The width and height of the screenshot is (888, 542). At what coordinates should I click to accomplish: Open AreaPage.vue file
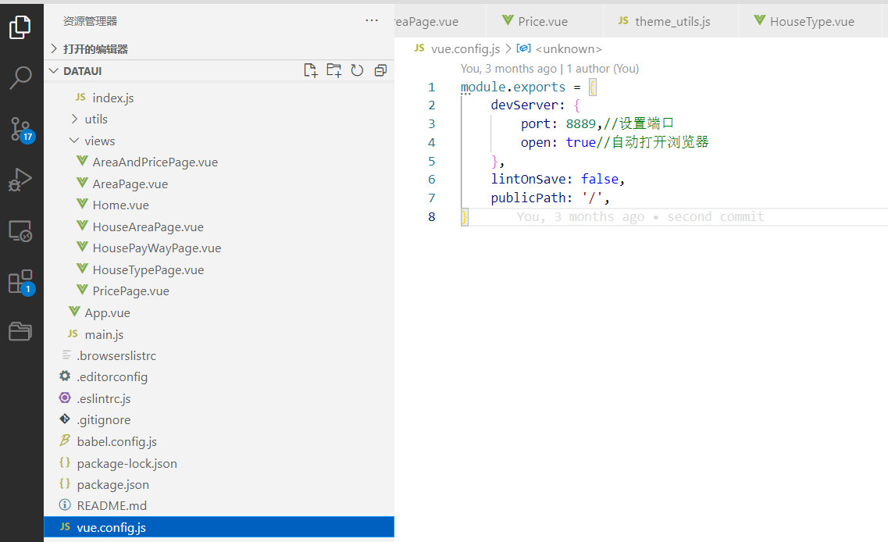point(219,184)
